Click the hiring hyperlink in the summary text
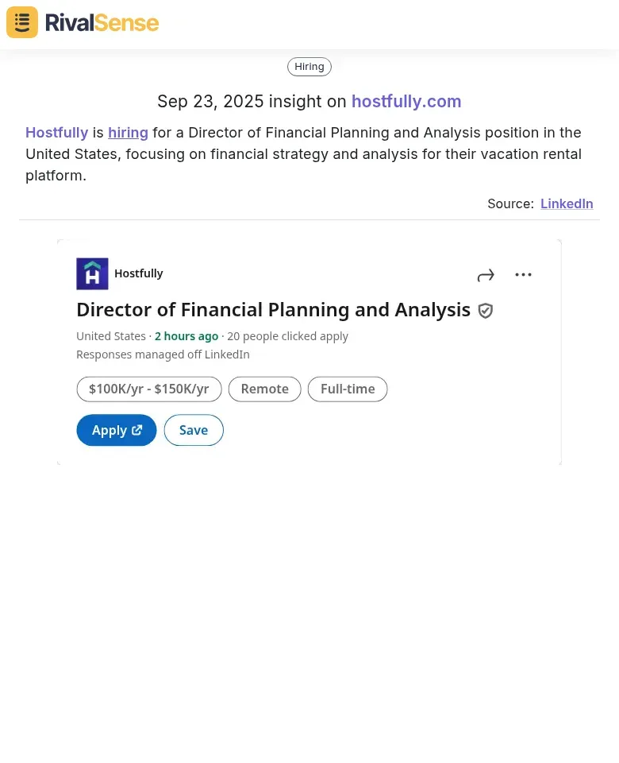Screen dimensions: 619x763 pyautogui.click(x=128, y=132)
